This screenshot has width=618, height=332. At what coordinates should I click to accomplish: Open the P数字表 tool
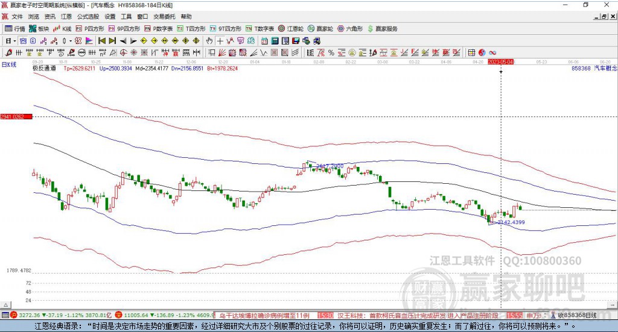159,29
